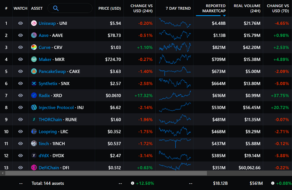
Task: Click the Change vs USD (7D) header
Action: pos(277,8)
